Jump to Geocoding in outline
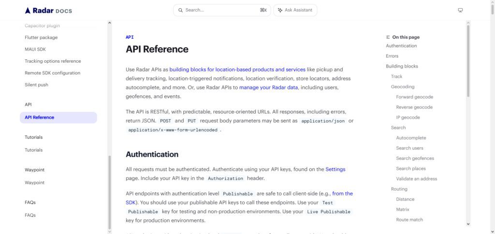The height and width of the screenshot is (234, 495). coord(403,87)
